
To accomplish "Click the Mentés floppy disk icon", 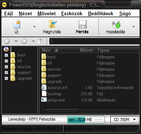I will (x=82, y=24).
